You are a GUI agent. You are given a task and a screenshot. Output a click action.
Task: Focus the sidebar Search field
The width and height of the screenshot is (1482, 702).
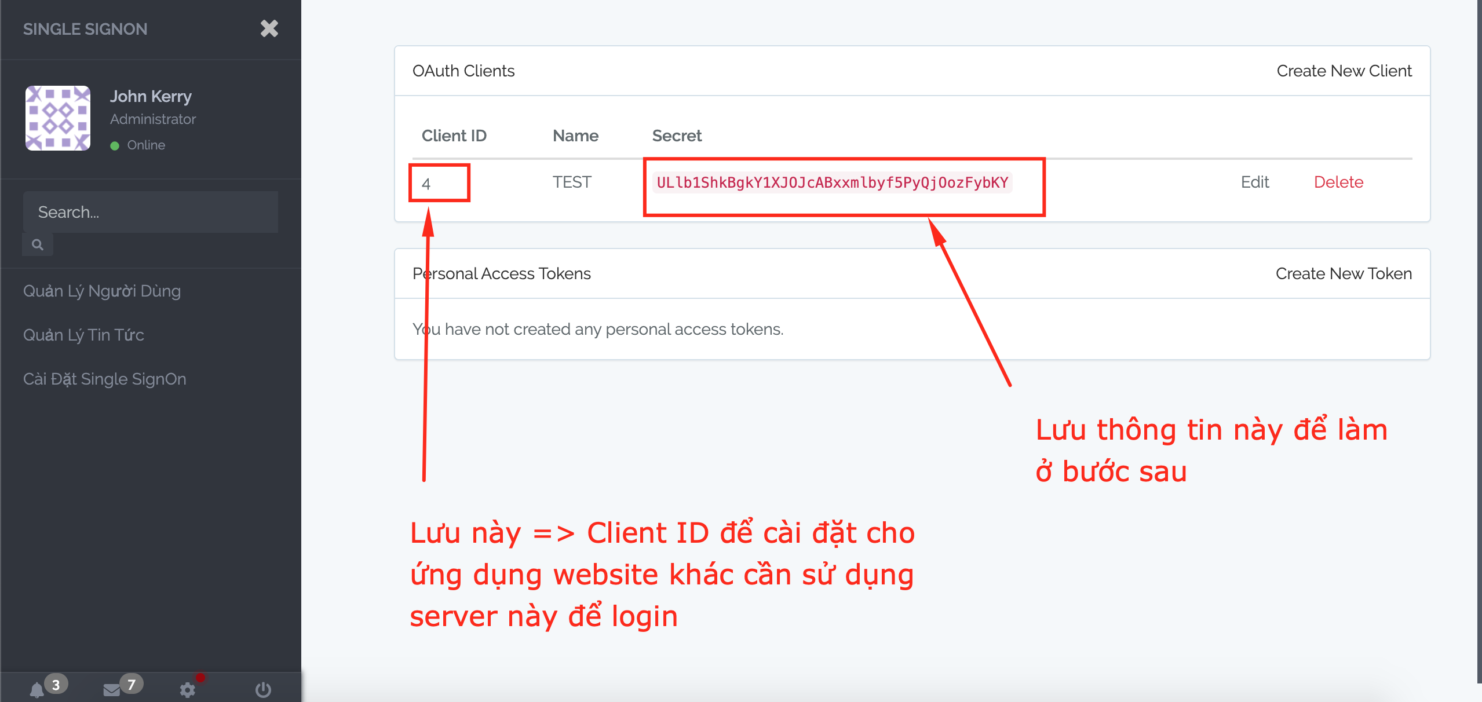[151, 212]
